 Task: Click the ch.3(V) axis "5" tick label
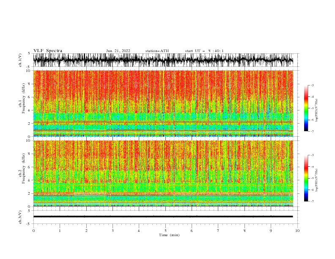point(29,210)
